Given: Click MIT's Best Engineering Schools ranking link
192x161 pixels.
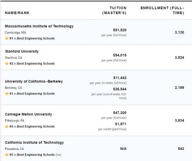Looking at the screenshot, I should click(x=36, y=38).
